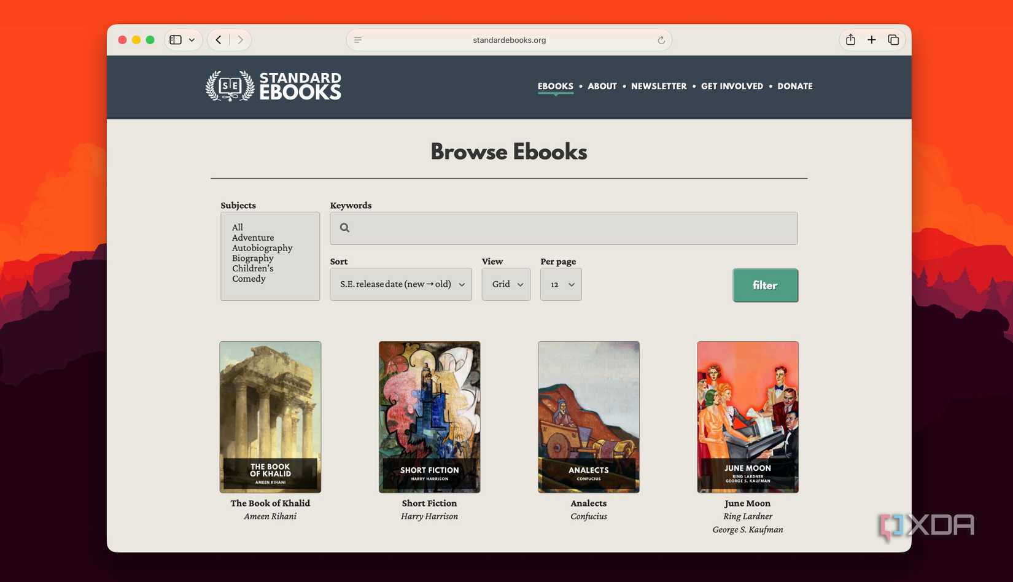Click the Short Fiction title link
Screen dimensions: 1013x582
[430, 503]
